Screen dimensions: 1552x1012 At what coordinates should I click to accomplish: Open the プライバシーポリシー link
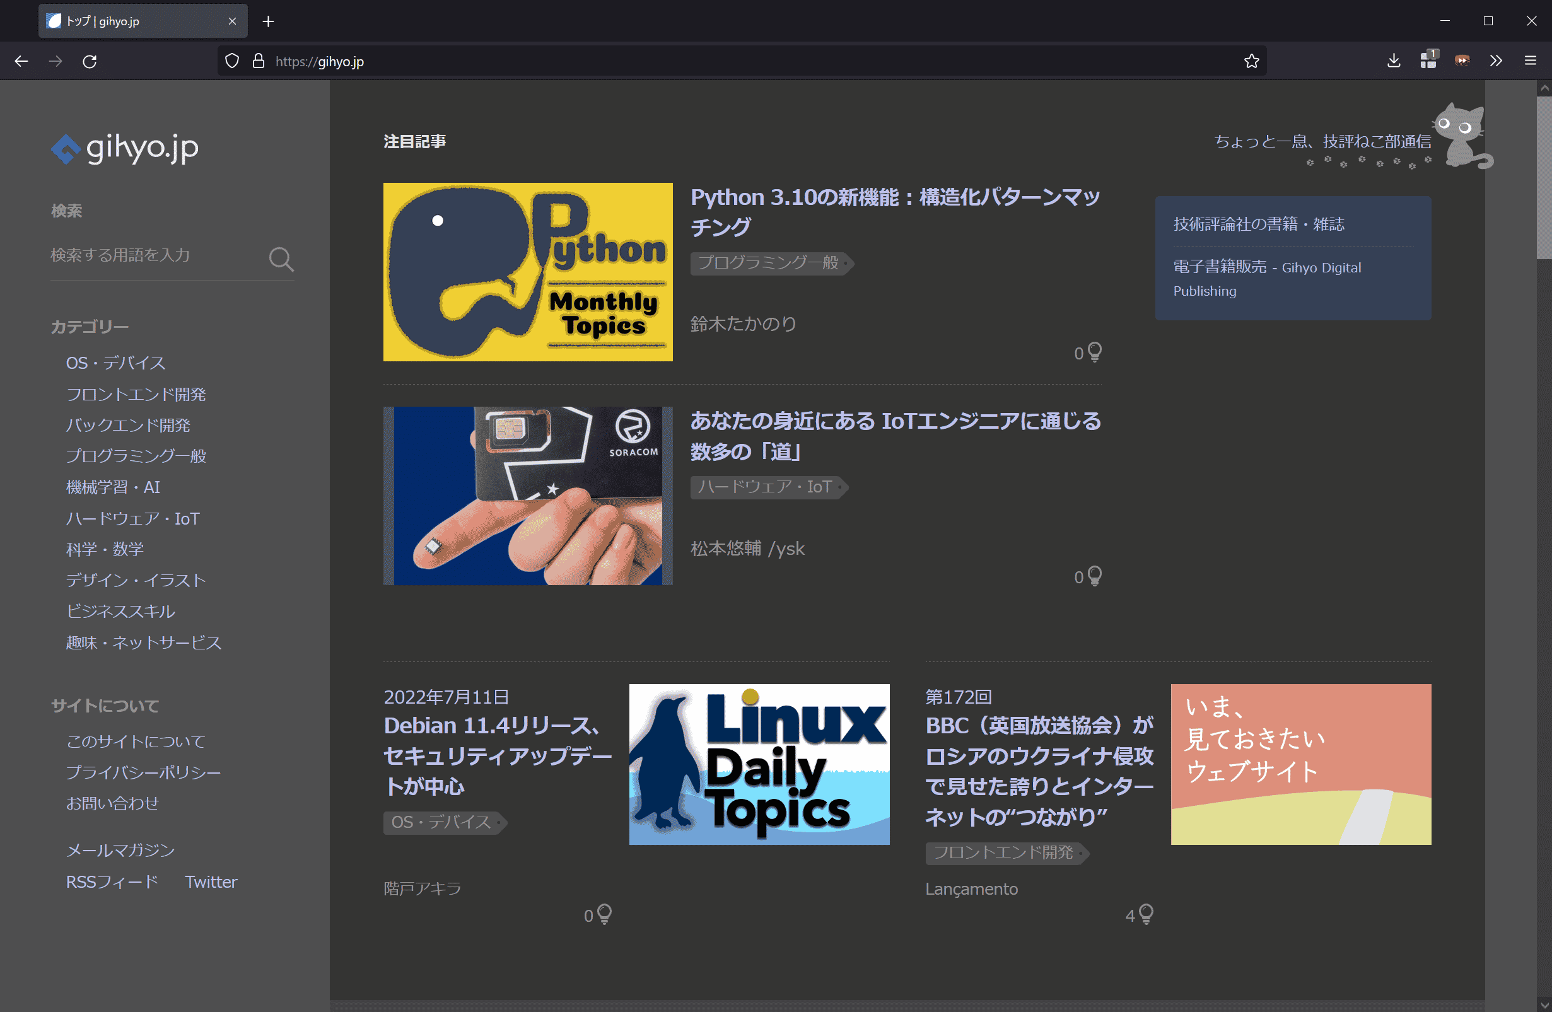click(x=143, y=772)
